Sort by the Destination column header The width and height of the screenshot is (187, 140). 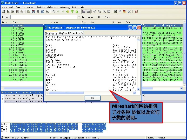(97, 22)
